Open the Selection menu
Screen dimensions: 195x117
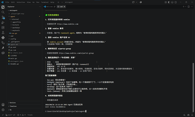(21, 2)
